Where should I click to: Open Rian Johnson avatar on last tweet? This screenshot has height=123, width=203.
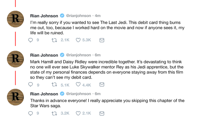click(x=15, y=97)
